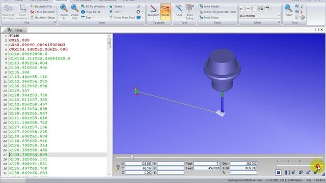Click code line T1M6
This screenshot has width=326, height=183.
(14, 36)
